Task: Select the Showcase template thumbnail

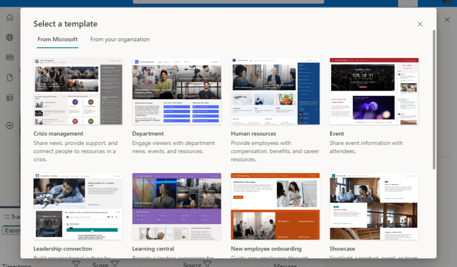Action: pyautogui.click(x=374, y=206)
